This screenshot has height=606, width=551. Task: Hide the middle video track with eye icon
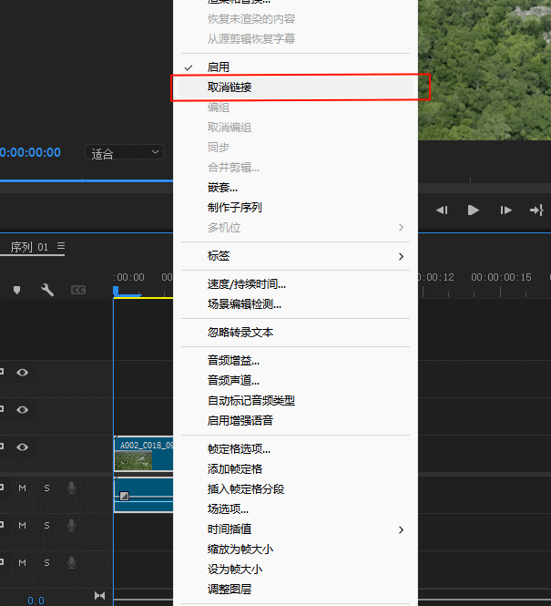point(23,410)
